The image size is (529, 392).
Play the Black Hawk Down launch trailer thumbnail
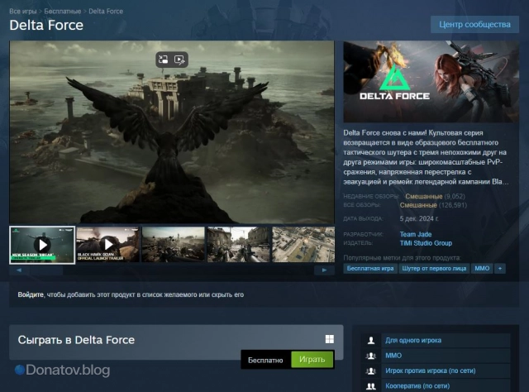(107, 245)
